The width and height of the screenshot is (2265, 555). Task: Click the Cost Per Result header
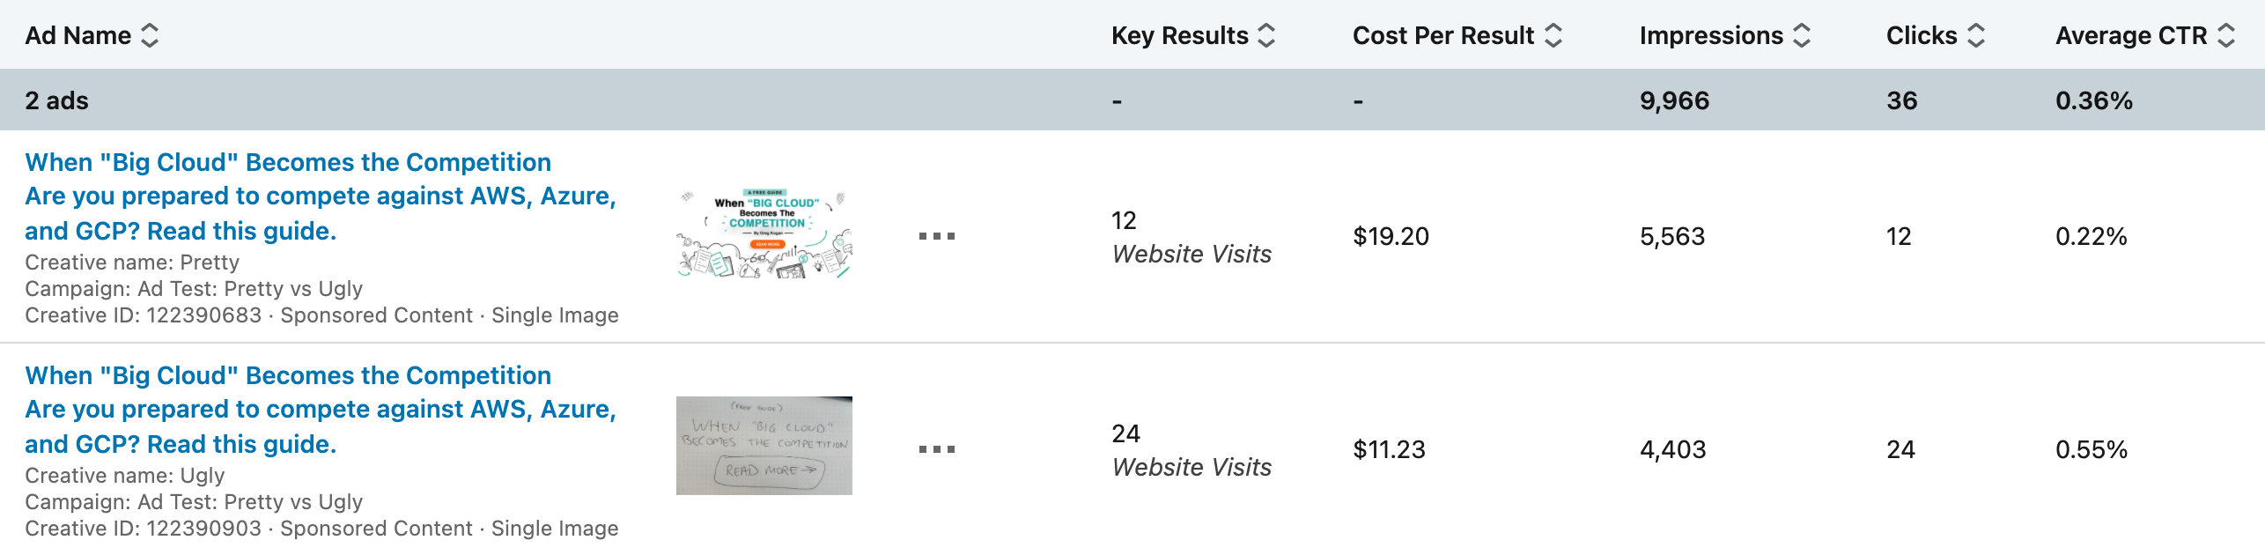[x=1442, y=35]
